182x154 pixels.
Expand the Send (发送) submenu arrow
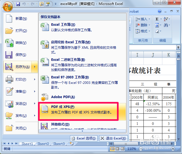tap(35, 104)
